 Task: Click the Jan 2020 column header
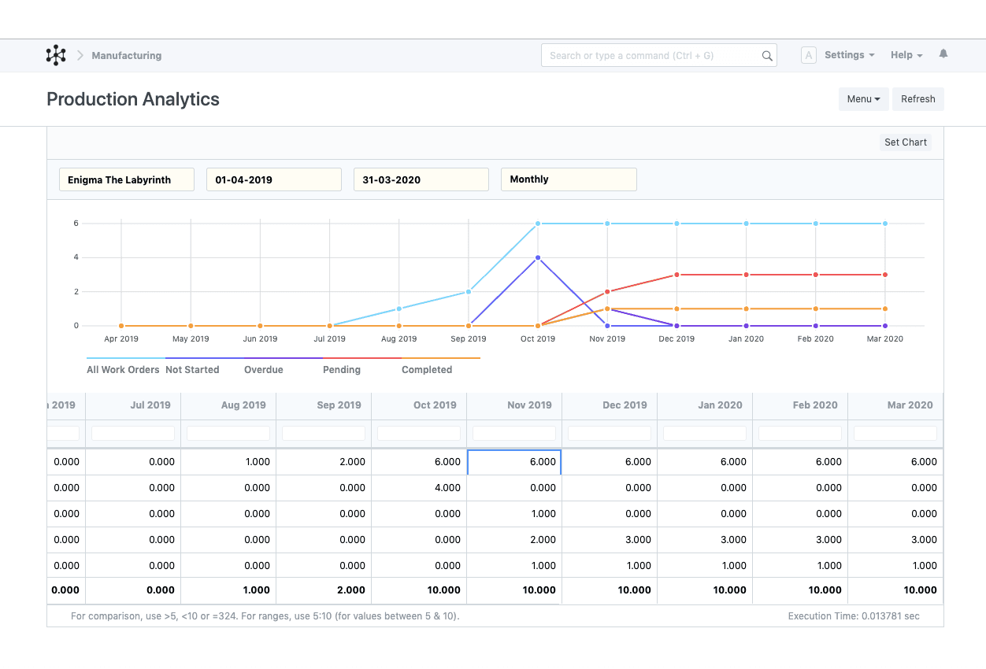point(705,405)
